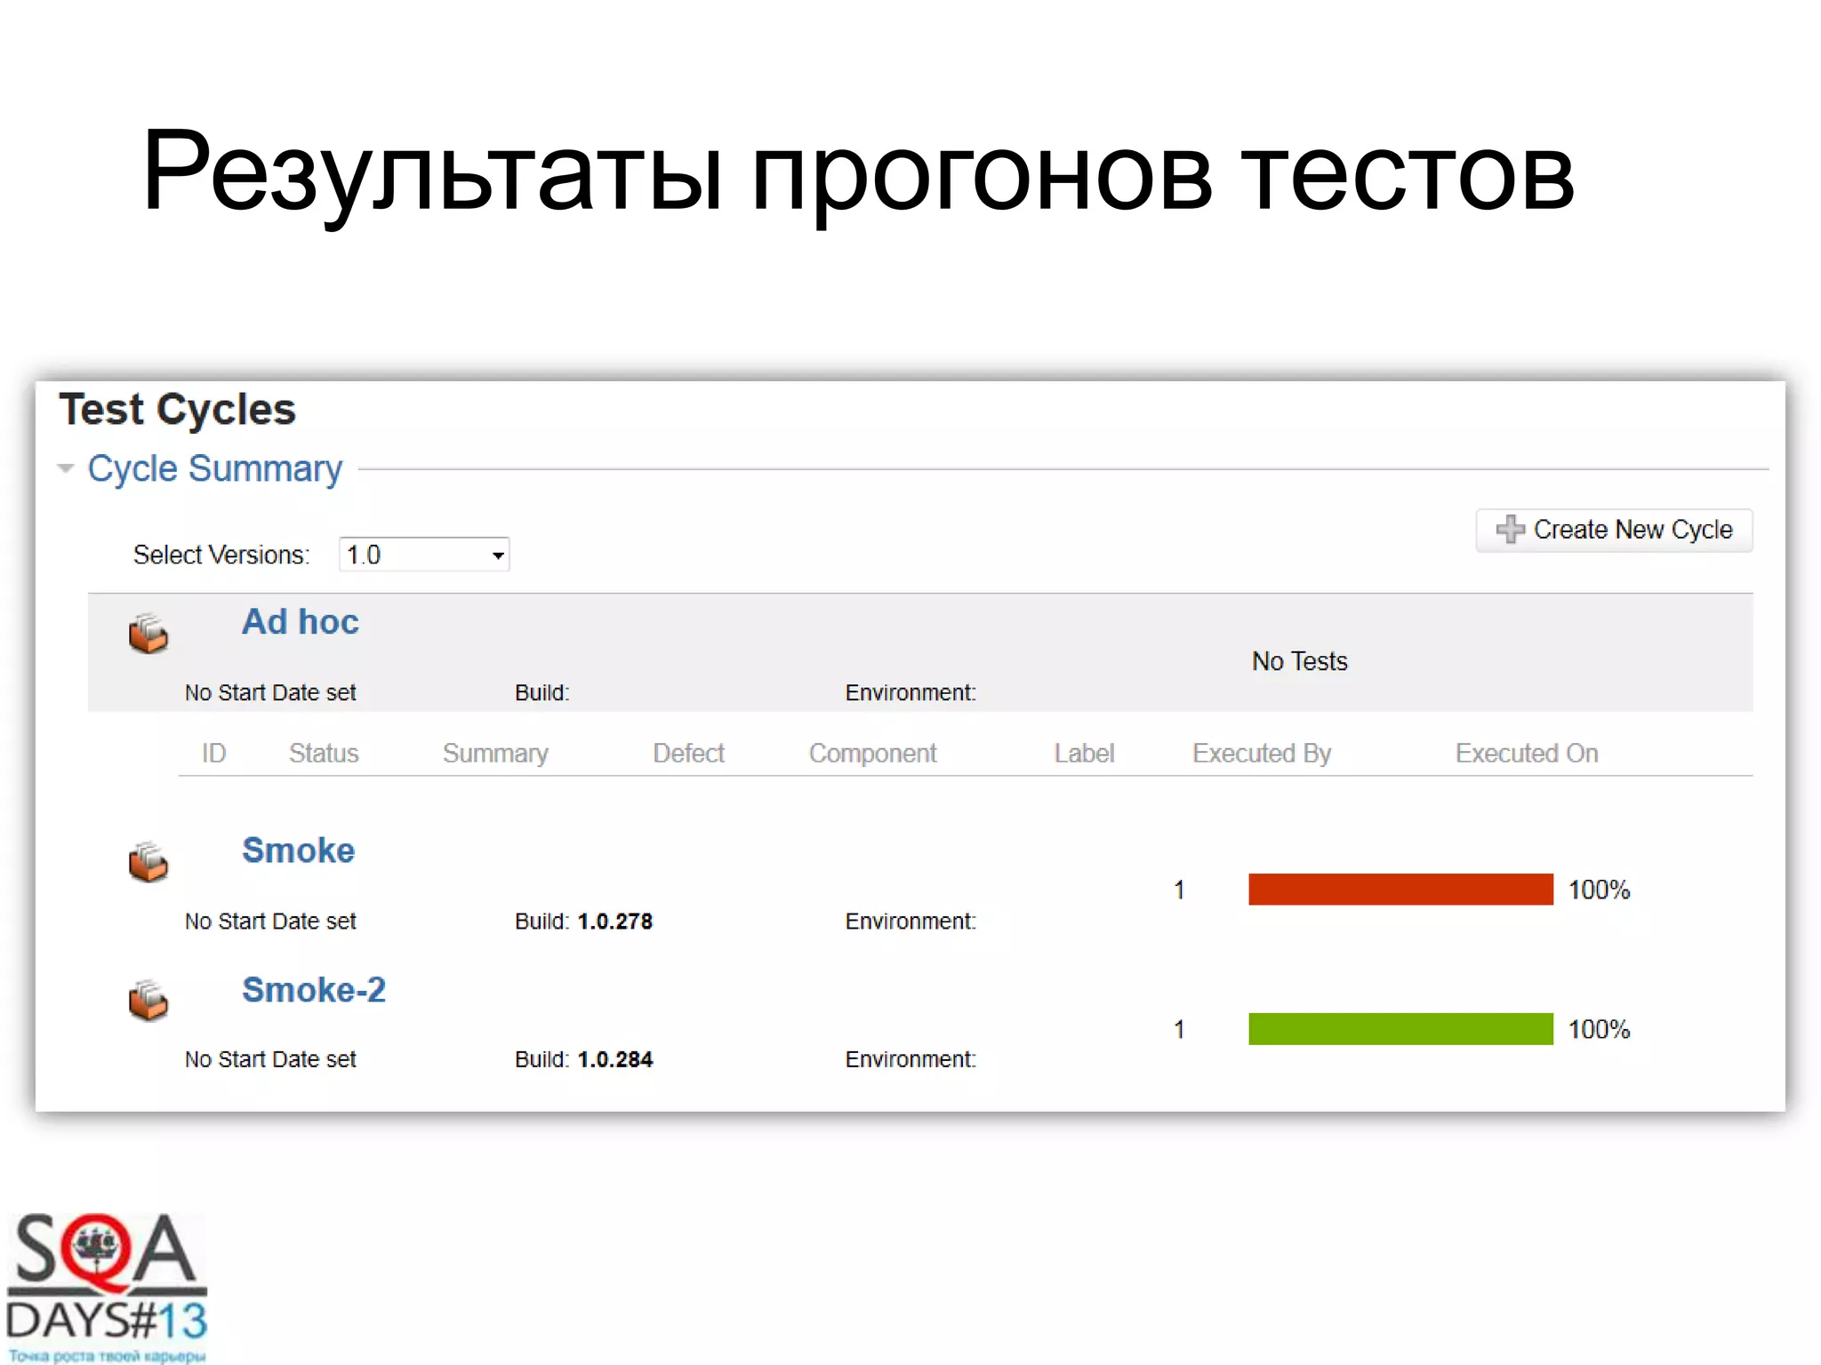The height and width of the screenshot is (1365, 1821).
Task: Click the Create New Cycle button
Action: (1614, 530)
